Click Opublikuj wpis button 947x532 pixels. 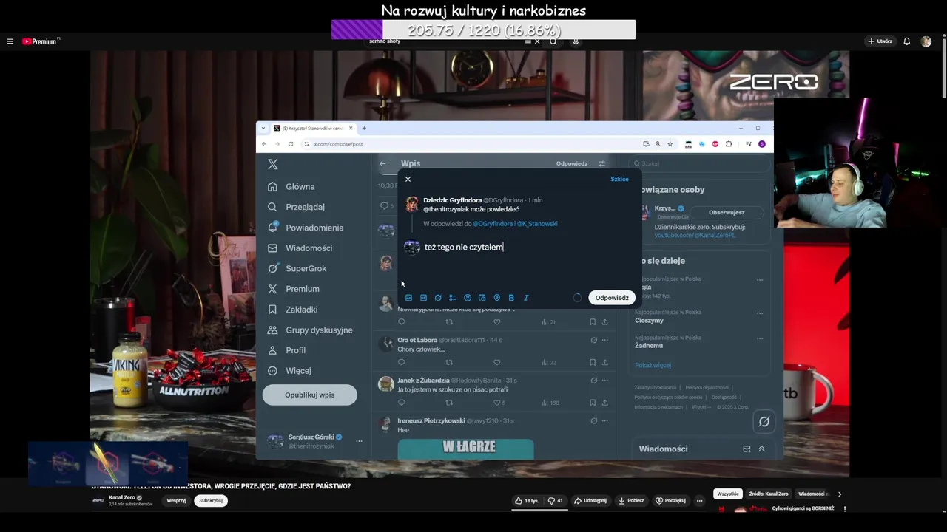pyautogui.click(x=309, y=395)
